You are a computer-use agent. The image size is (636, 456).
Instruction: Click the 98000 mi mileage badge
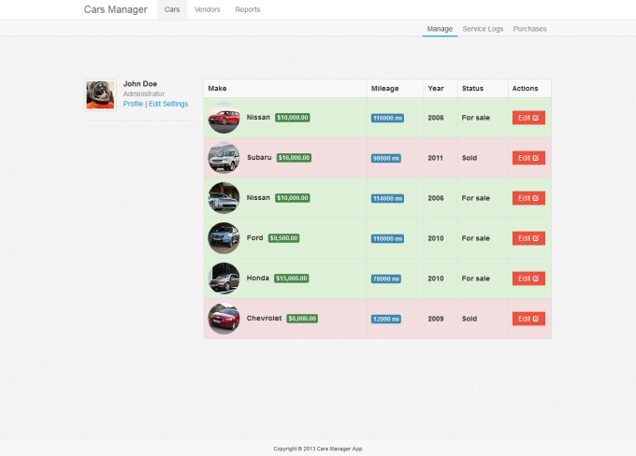pos(386,158)
